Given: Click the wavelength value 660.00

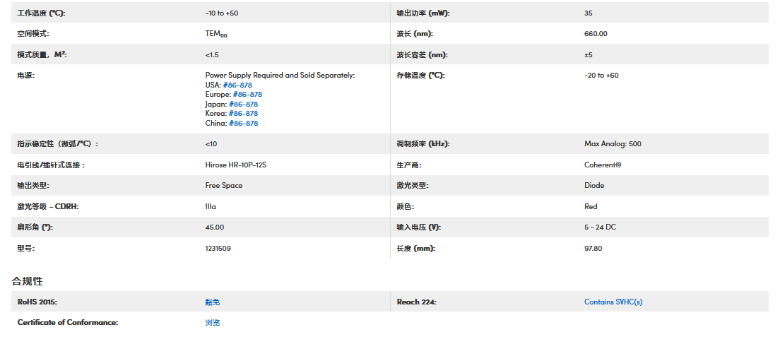Looking at the screenshot, I should (x=596, y=34).
